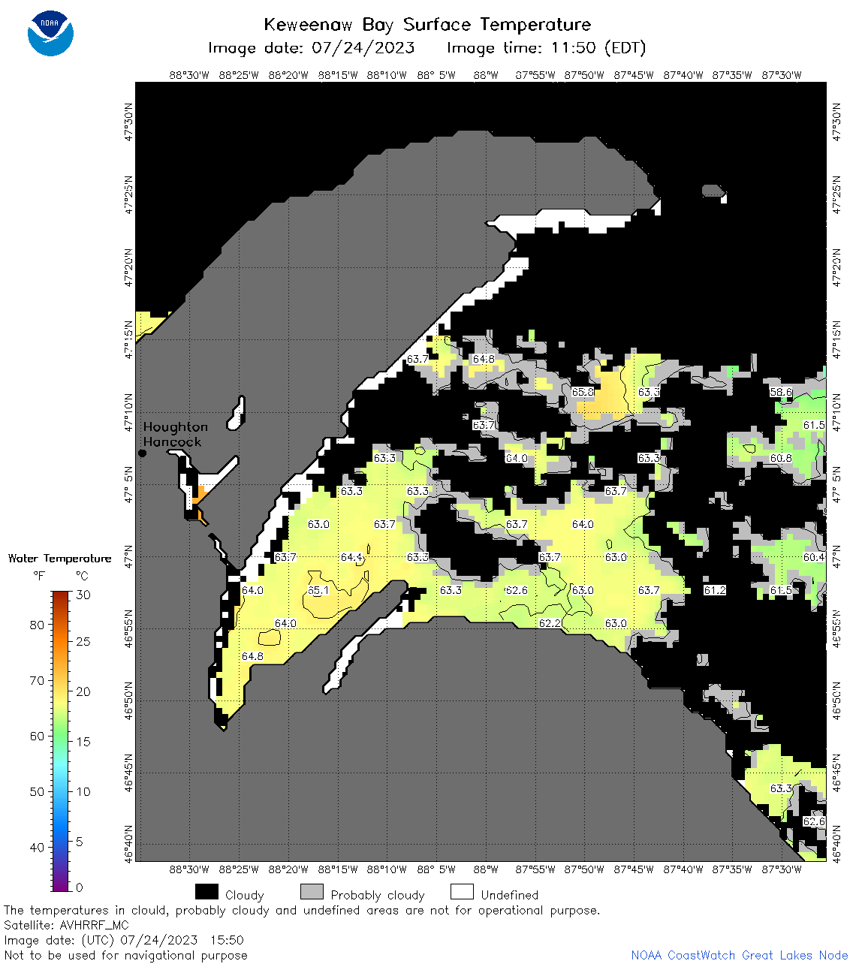Click the °C unit label on the scale
Viewport: 856px width, 967px height.
point(82,576)
